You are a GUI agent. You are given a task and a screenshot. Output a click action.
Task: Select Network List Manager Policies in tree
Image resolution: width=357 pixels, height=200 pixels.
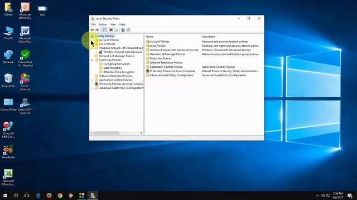click(117, 56)
